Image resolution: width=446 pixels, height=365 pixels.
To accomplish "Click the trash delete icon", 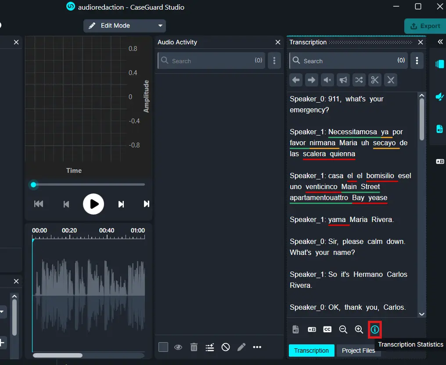I will (194, 347).
